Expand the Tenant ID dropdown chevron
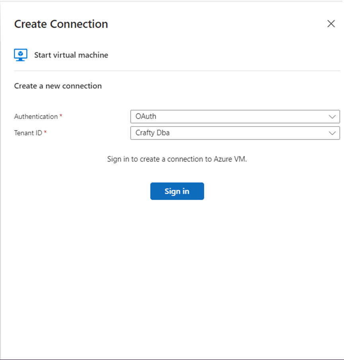 click(332, 133)
